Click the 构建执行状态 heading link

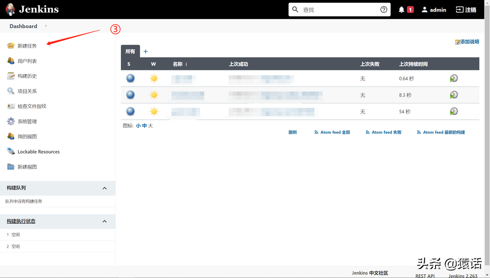(x=21, y=221)
